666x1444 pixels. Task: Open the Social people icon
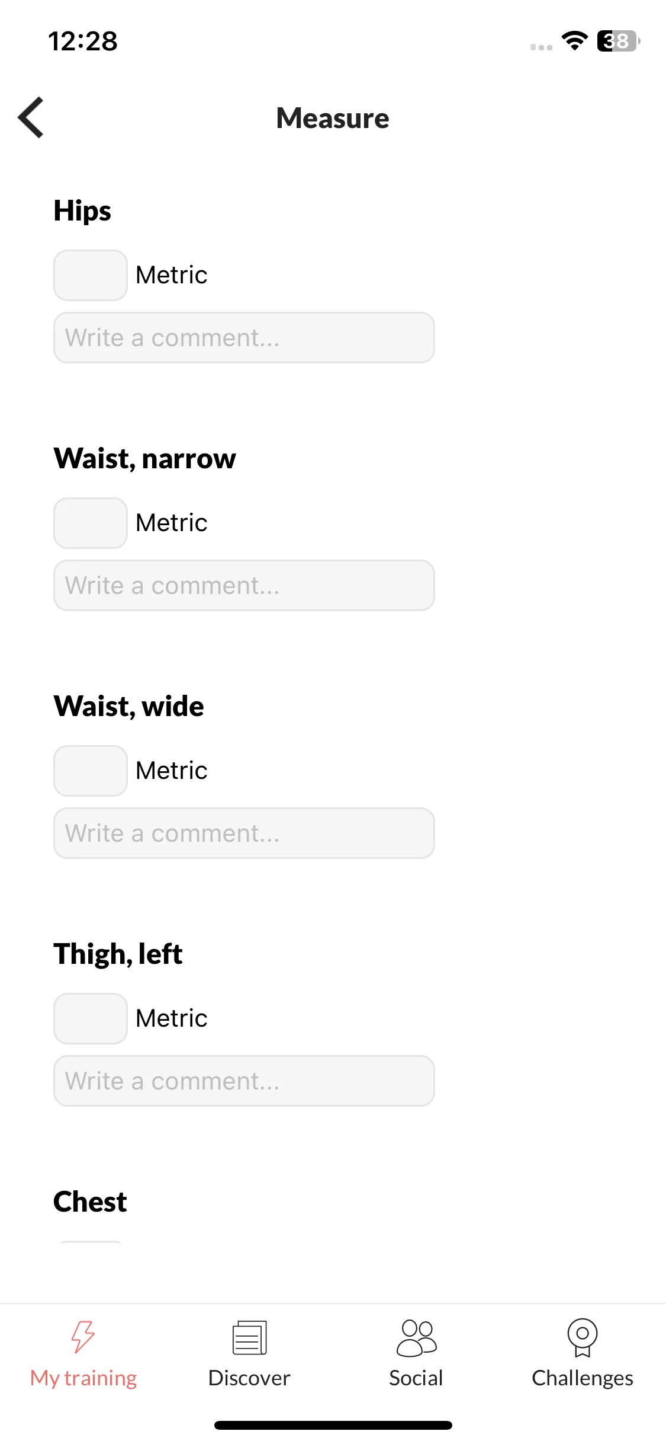[x=416, y=1338]
